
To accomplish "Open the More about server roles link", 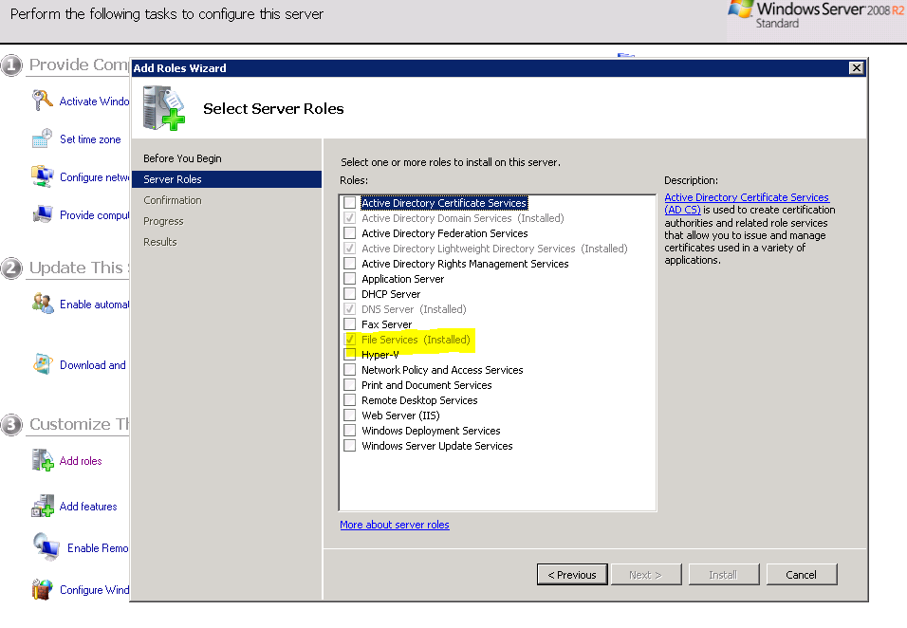I will click(x=395, y=525).
